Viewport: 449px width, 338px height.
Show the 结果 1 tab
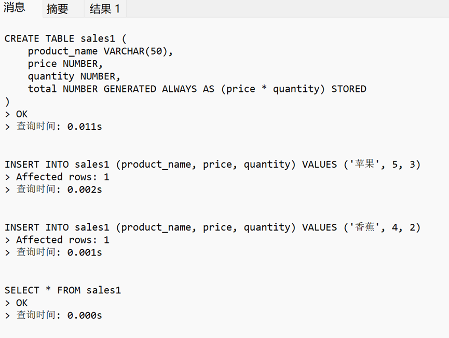104,9
